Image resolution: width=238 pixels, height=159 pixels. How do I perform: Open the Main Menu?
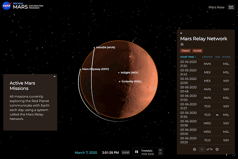[231, 7]
